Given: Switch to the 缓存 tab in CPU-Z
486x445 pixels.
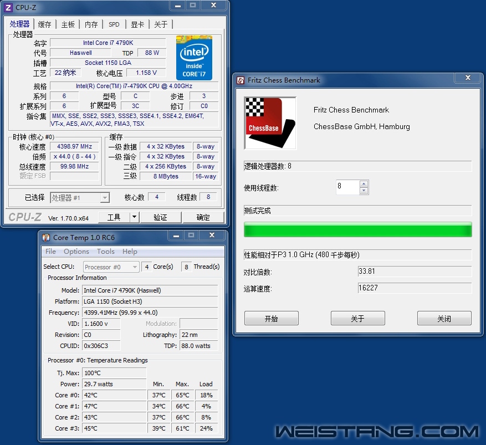Looking at the screenshot, I should click(44, 24).
